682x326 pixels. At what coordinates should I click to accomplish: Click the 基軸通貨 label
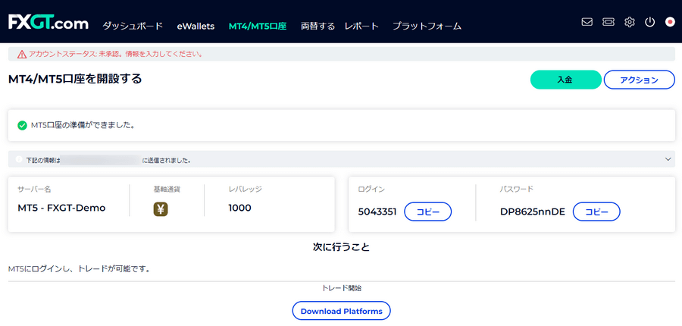click(x=167, y=190)
